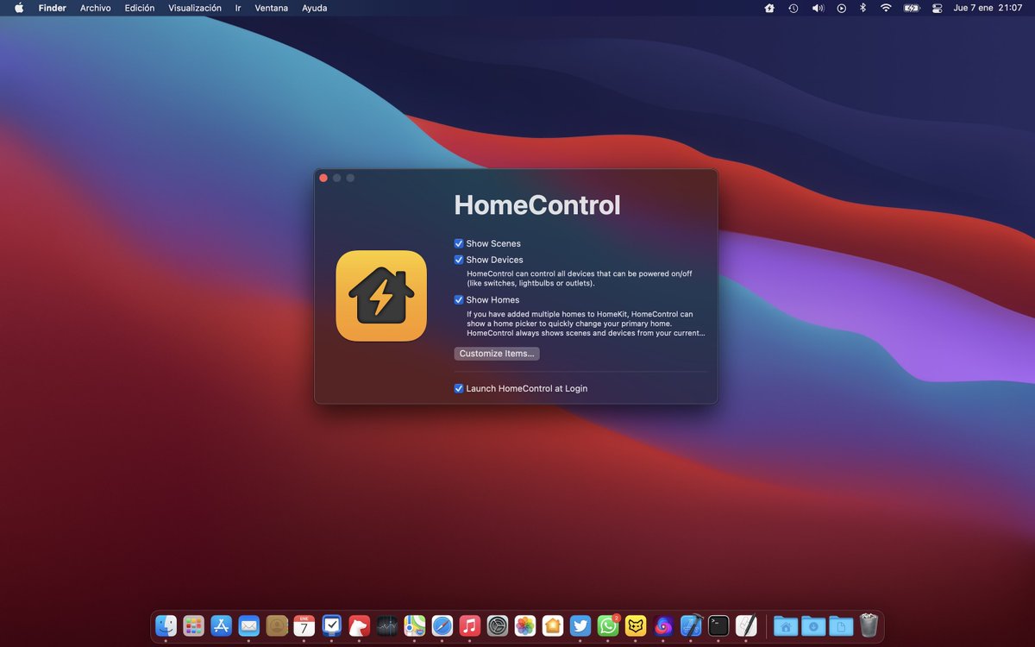Launch the red Bear app in Dock
This screenshot has width=1035, height=647.
coord(359,625)
